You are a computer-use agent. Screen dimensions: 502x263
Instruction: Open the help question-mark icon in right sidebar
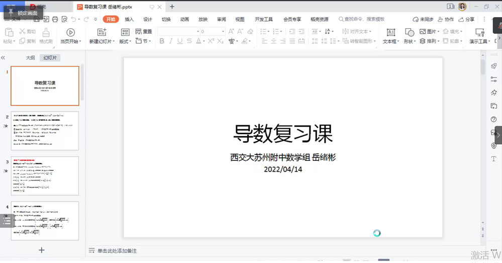[x=493, y=119]
